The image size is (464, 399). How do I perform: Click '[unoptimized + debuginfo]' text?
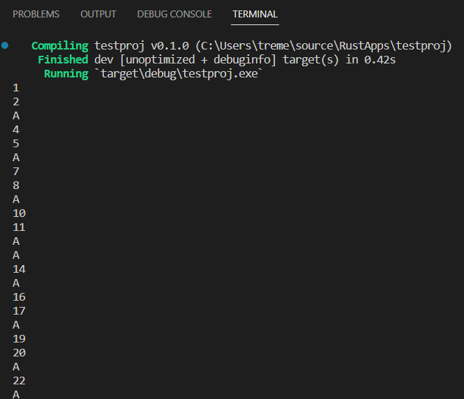[x=198, y=60]
